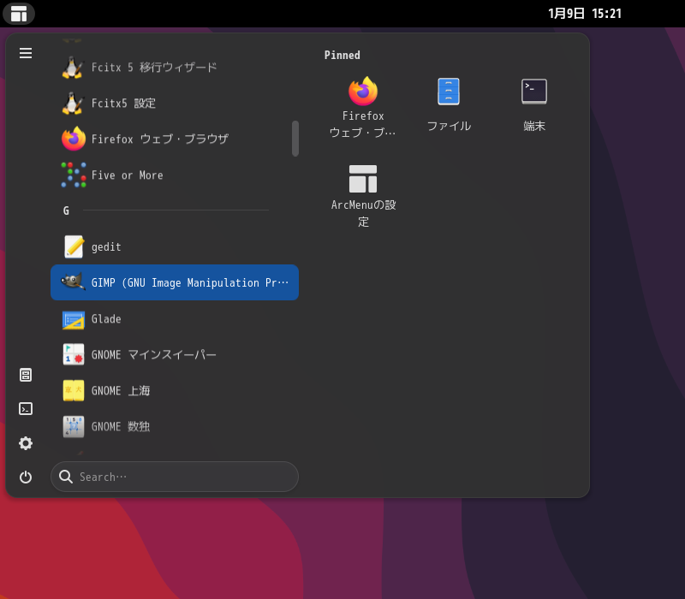This screenshot has height=599, width=685.
Task: Select the 'Five or More' text
Action: [x=127, y=175]
